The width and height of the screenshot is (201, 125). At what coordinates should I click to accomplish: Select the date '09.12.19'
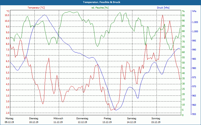9,122
